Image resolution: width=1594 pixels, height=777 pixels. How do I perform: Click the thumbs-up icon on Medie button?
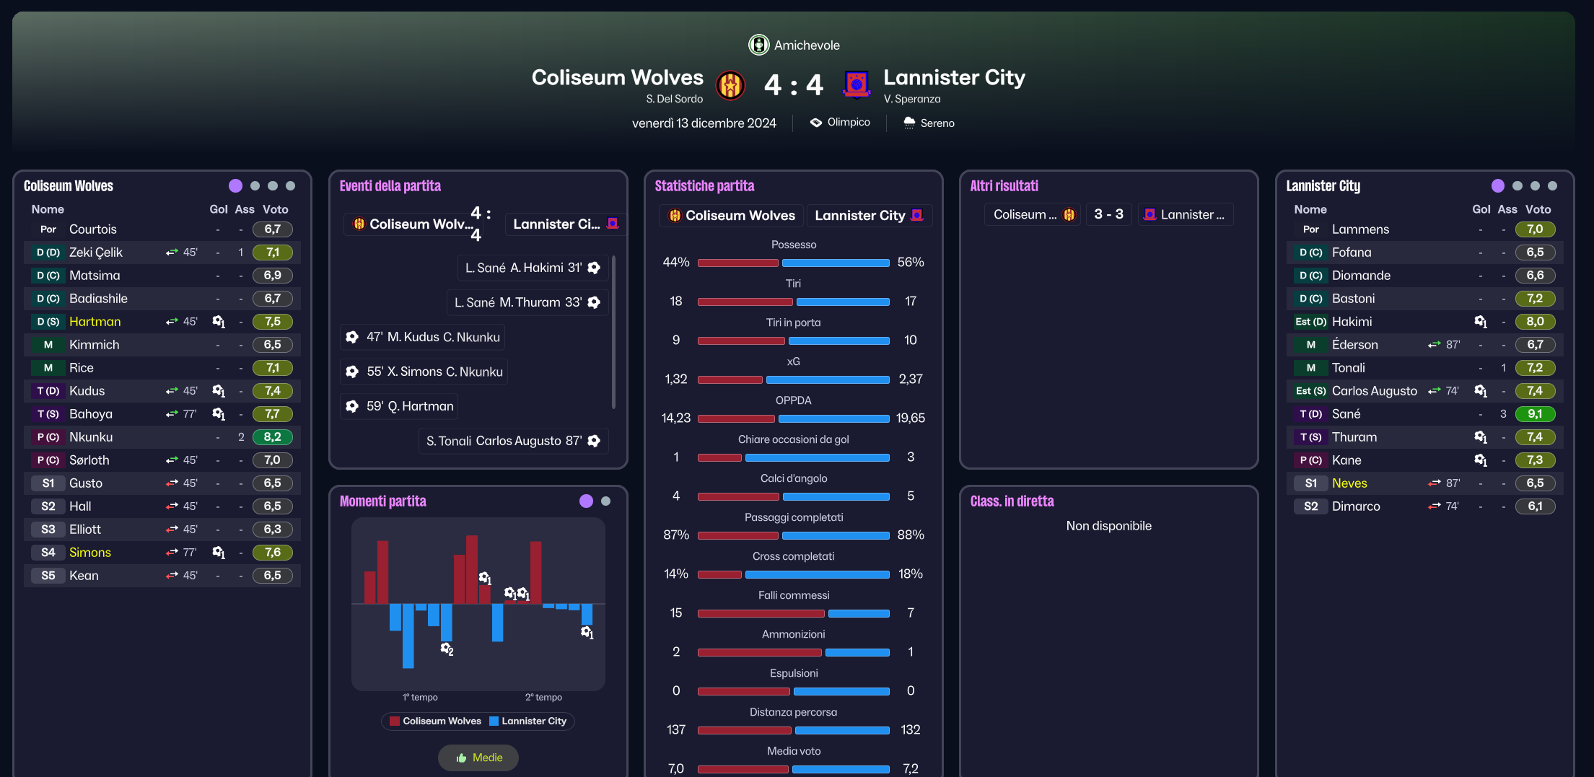pos(461,758)
